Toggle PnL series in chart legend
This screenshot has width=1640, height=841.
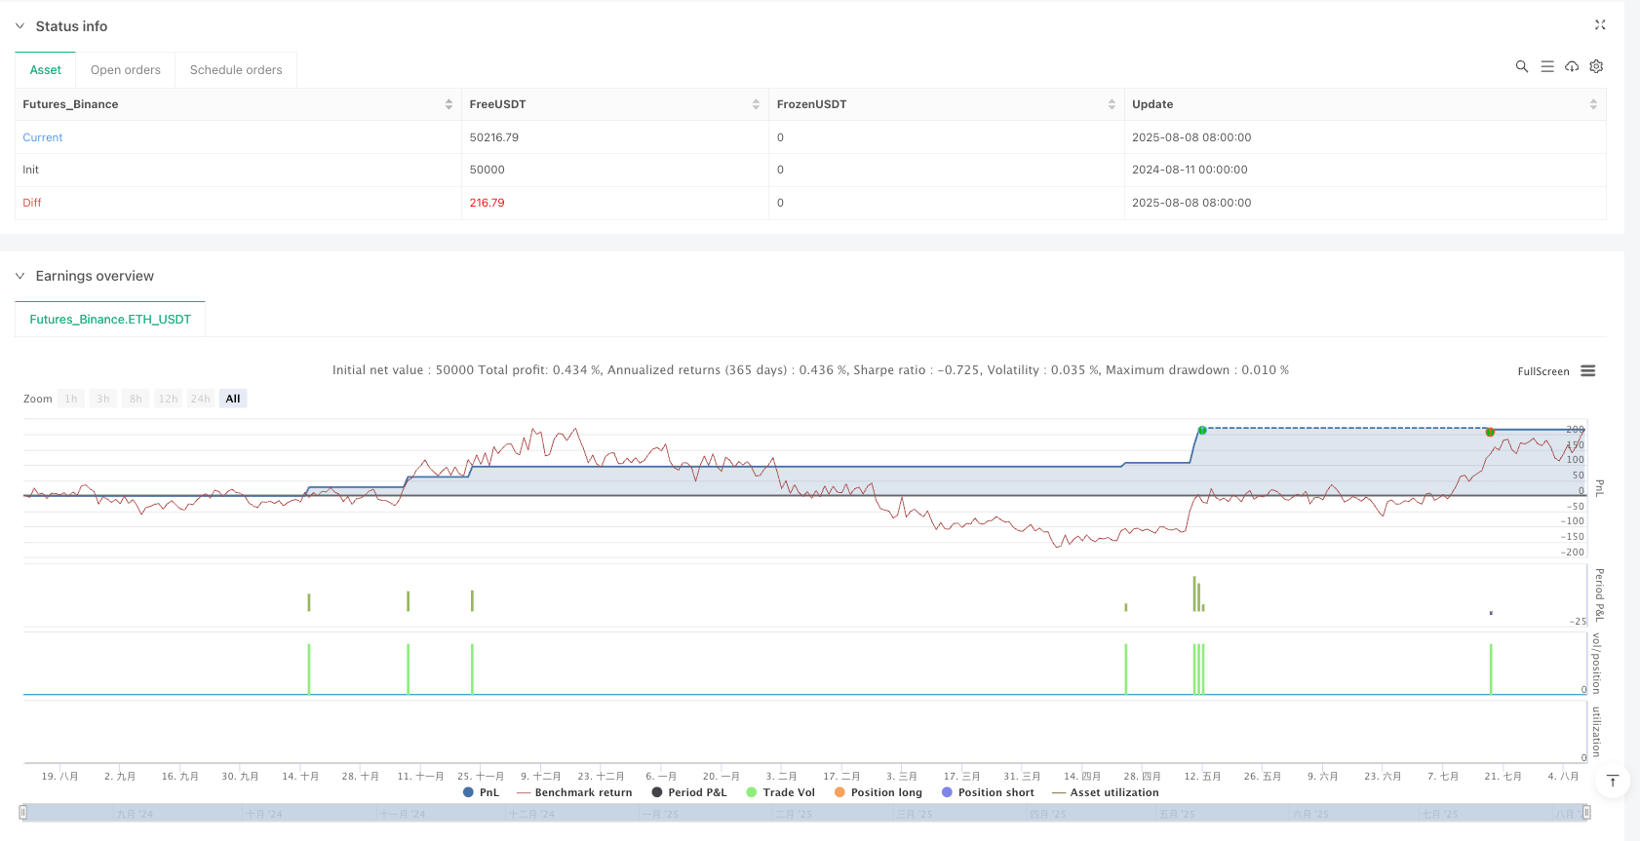tap(481, 792)
